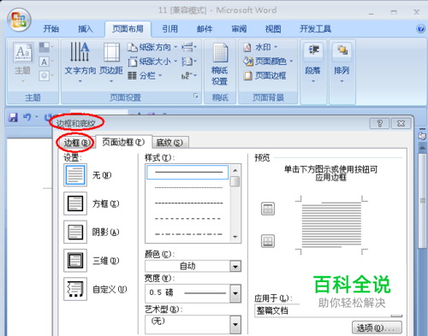This screenshot has height=336, width=428.
Task: Open 纸张大小 paper size menu
Action: coord(152,62)
